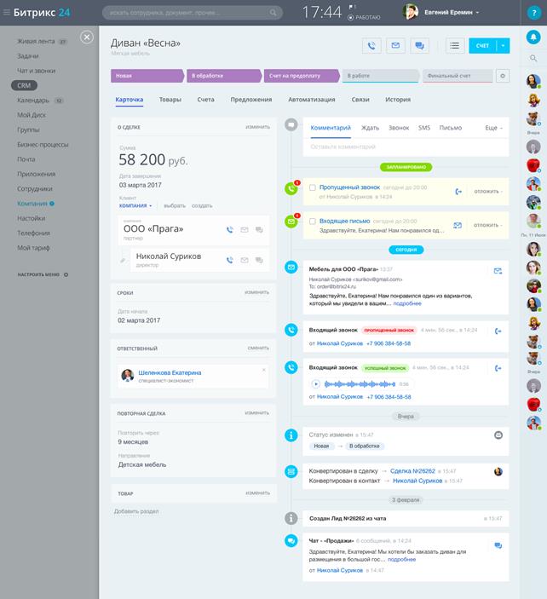Open chat via speech bubbles icon in header
Viewport: 547px width, 599px height.
click(x=419, y=46)
